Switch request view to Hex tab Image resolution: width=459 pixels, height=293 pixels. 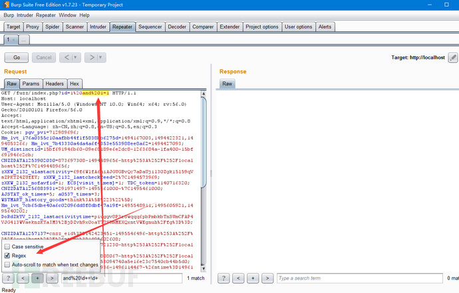(75, 84)
